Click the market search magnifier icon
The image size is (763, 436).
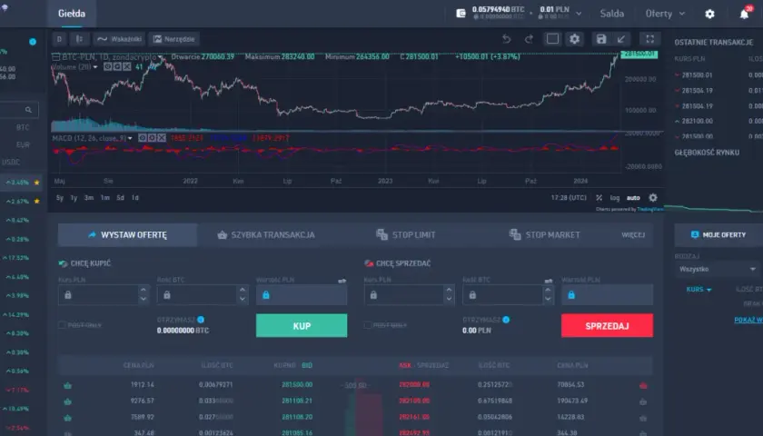tap(28, 110)
